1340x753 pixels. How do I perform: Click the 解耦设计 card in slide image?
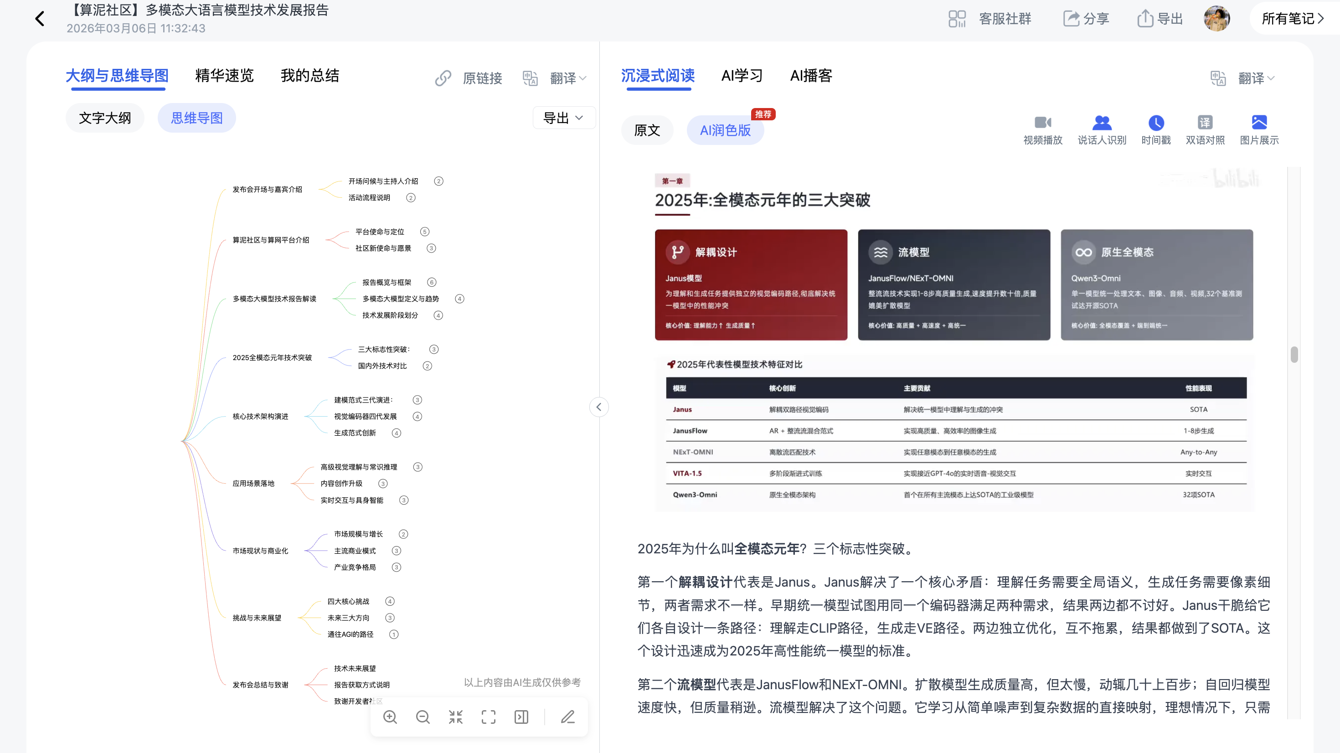pos(751,284)
